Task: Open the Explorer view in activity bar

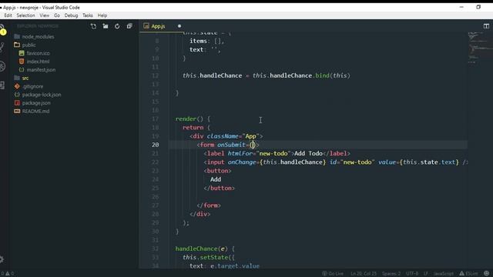Action: [x=2, y=29]
